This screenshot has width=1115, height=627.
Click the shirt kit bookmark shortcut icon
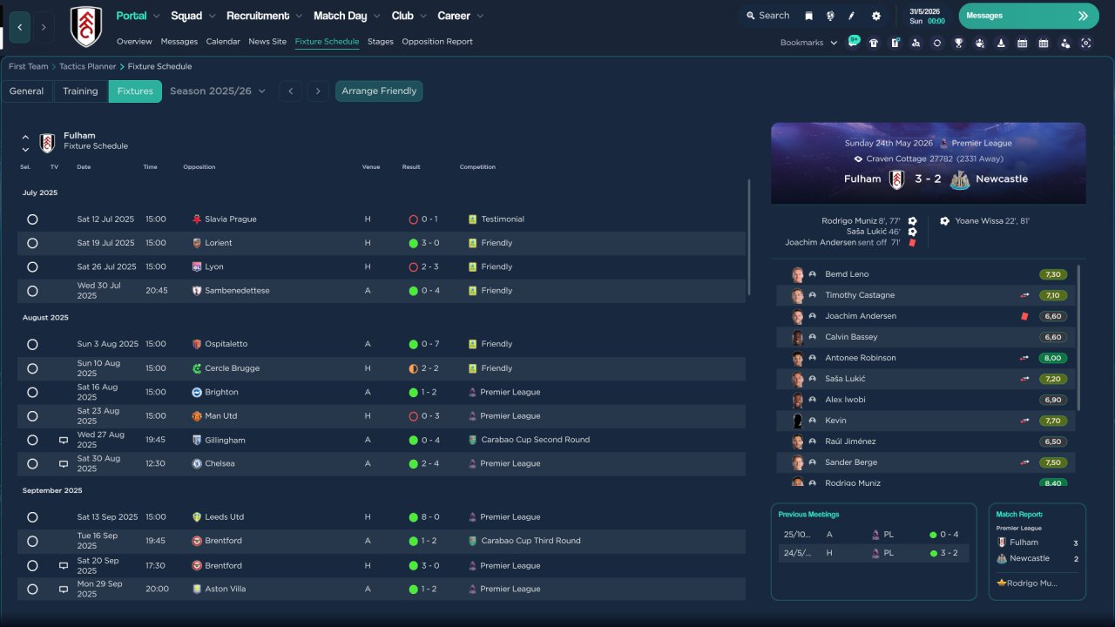[874, 43]
